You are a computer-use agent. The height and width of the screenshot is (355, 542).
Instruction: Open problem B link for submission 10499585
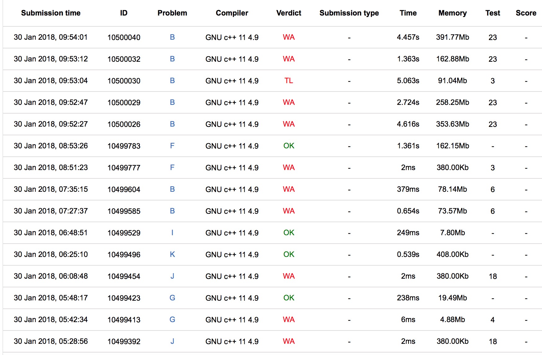coord(172,211)
